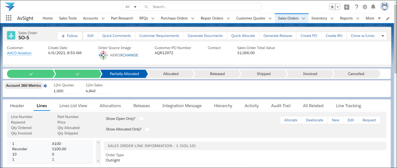Select the Invoiced path stage
Image resolution: width=397 pixels, height=168 pixels.
click(310, 74)
